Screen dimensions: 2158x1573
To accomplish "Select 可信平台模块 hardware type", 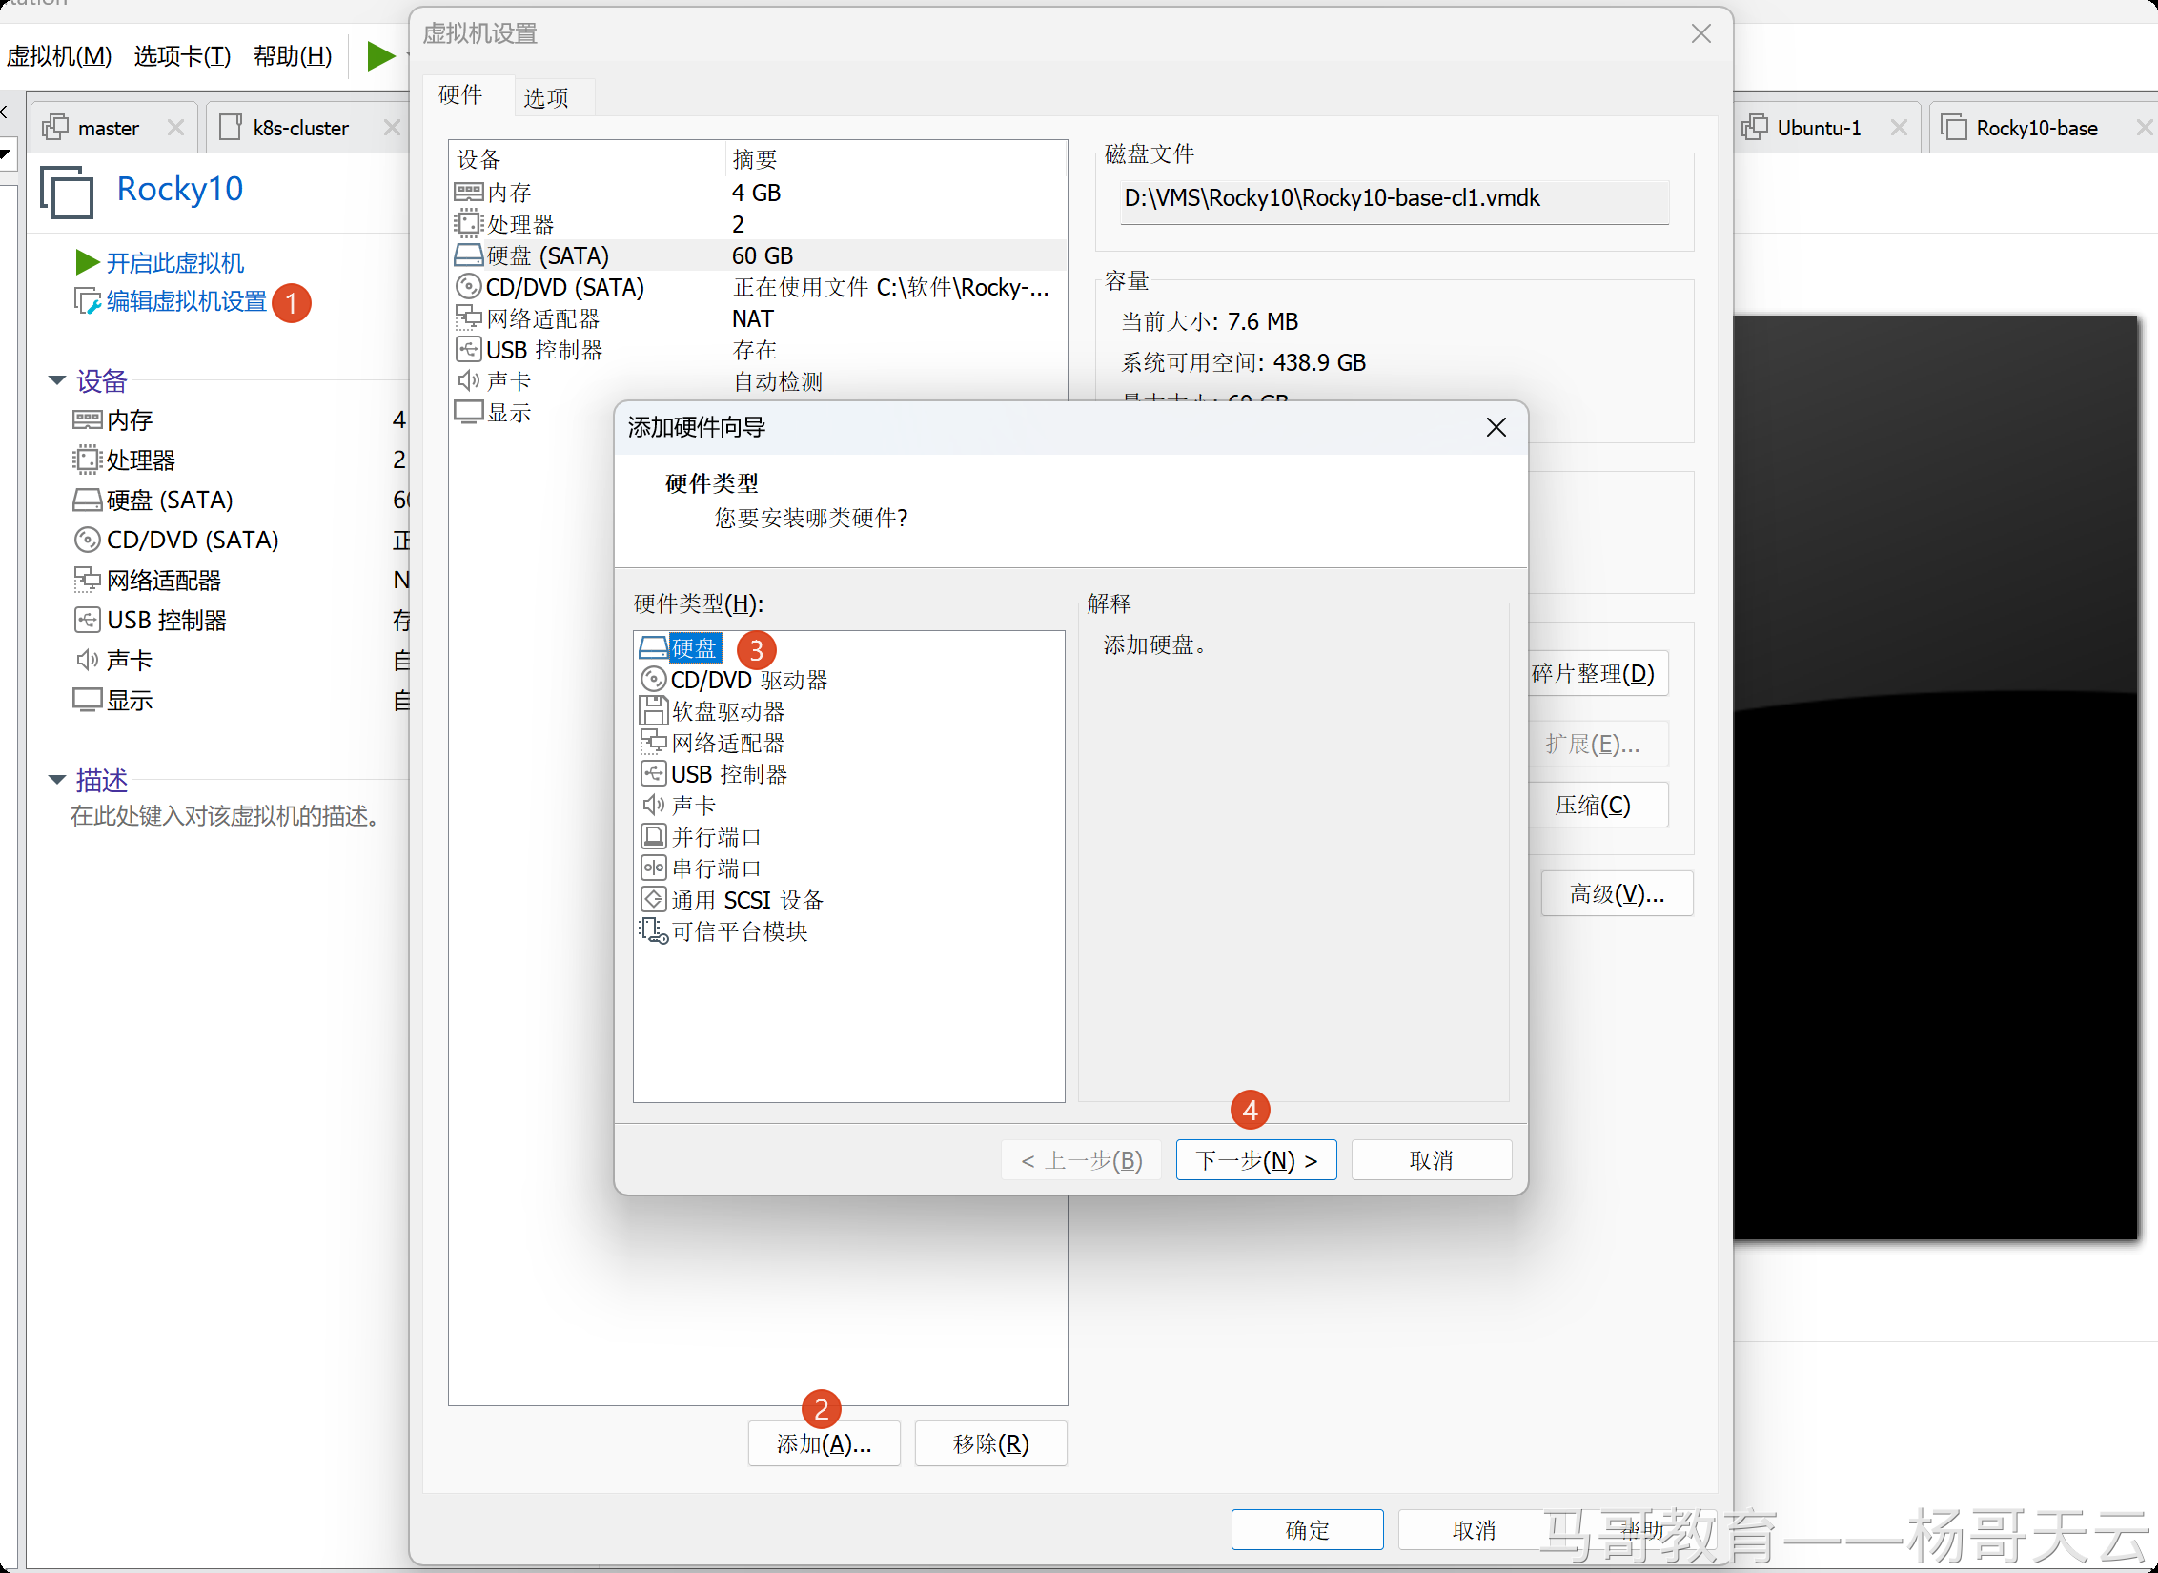I will [x=723, y=931].
